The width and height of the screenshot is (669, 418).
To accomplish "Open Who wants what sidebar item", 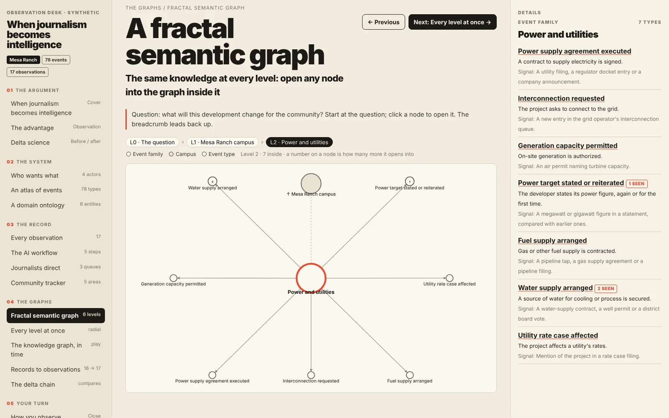I will pyautogui.click(x=56, y=176).
